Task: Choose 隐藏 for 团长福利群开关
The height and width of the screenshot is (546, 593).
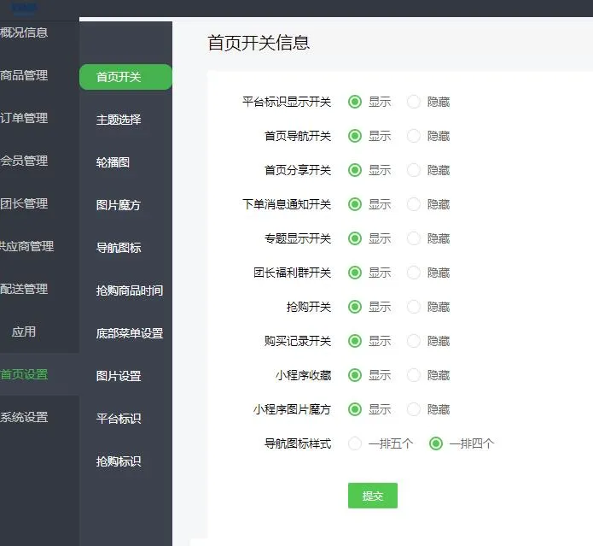Action: (x=413, y=273)
